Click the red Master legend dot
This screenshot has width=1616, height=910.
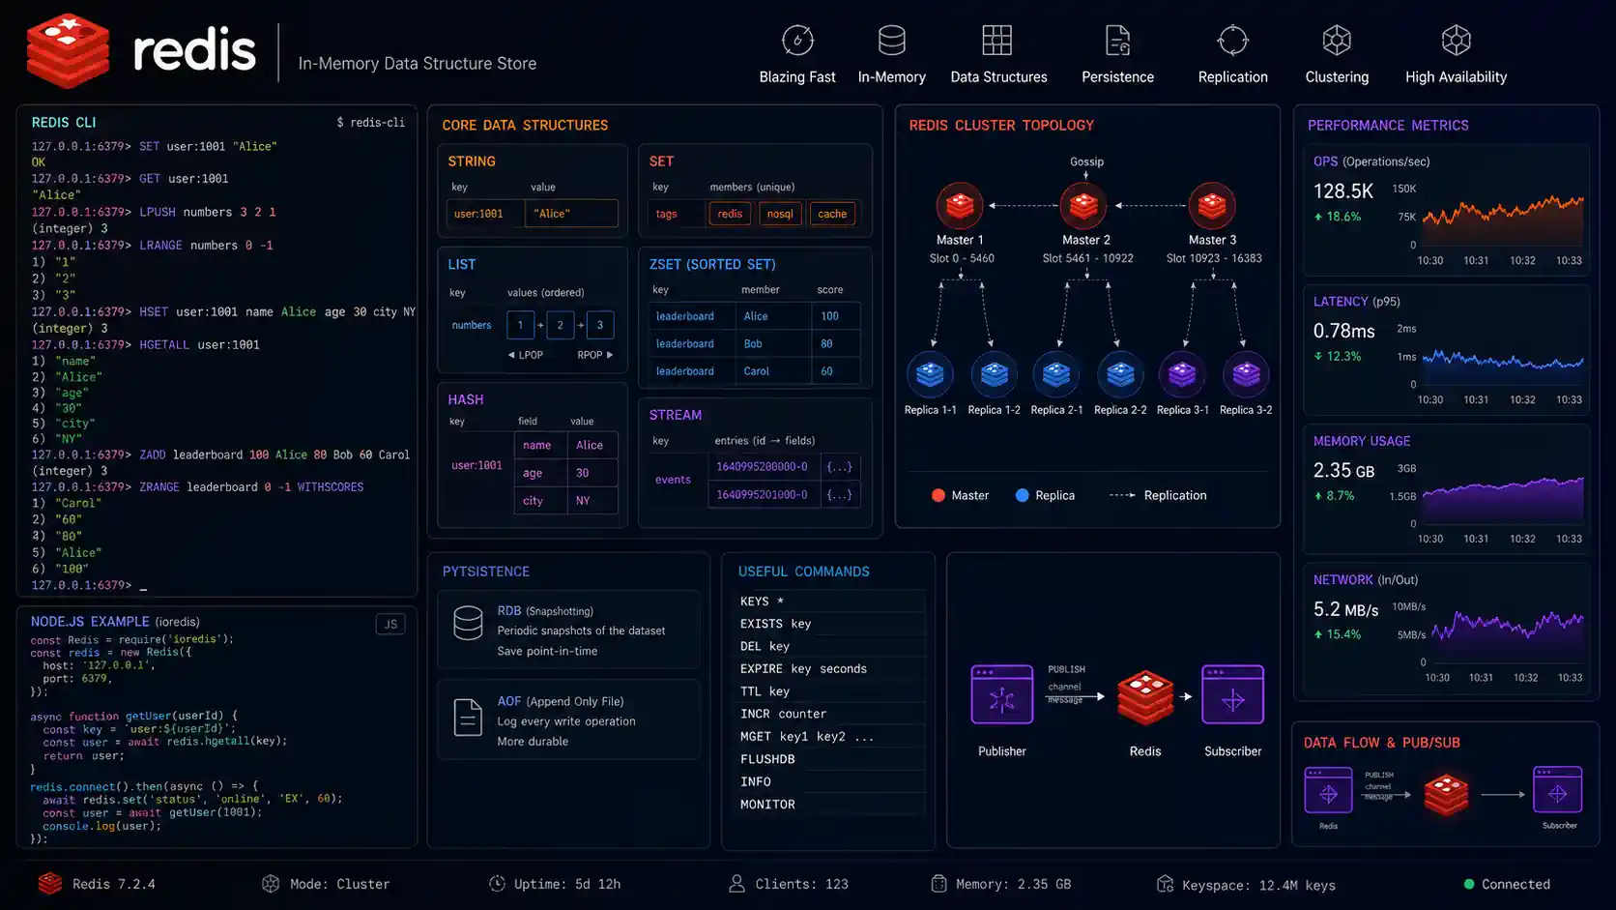tap(938, 495)
